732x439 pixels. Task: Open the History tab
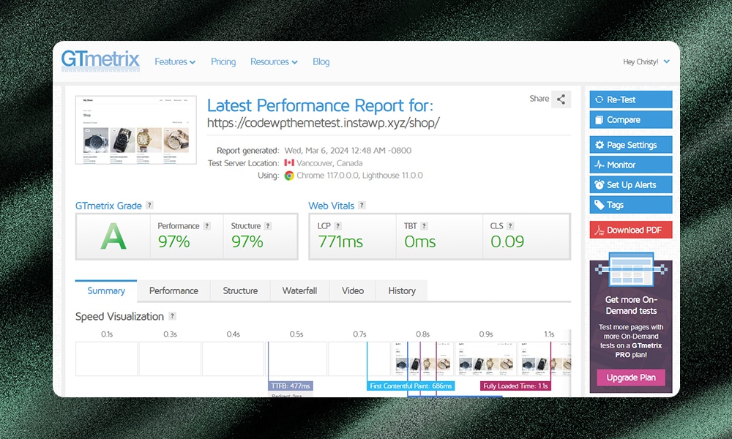pos(401,290)
